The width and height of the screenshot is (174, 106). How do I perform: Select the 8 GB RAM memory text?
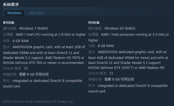pyautogui.click(x=106, y=46)
